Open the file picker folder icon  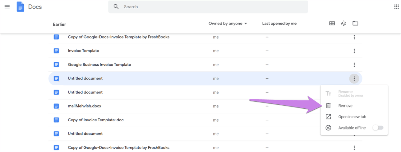355,24
